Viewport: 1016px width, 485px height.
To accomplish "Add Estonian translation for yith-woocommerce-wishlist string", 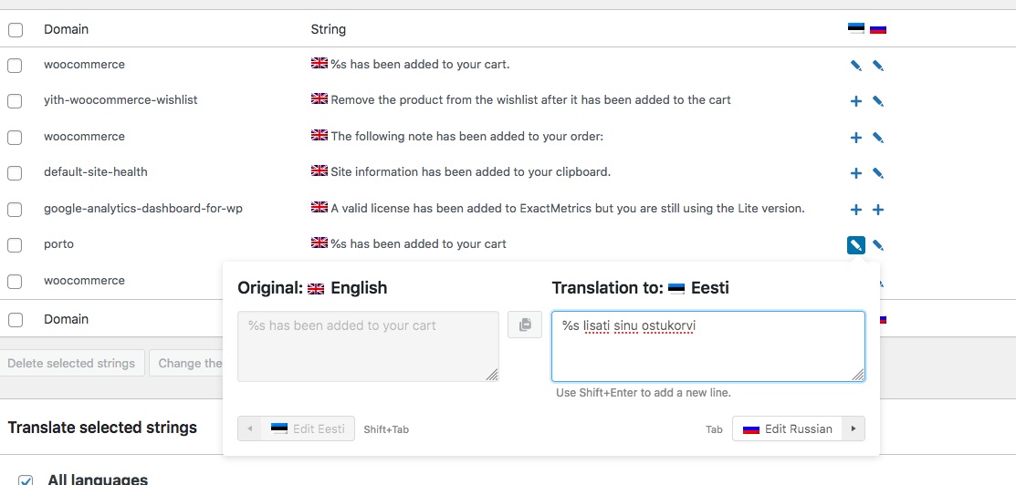I will tap(856, 101).
